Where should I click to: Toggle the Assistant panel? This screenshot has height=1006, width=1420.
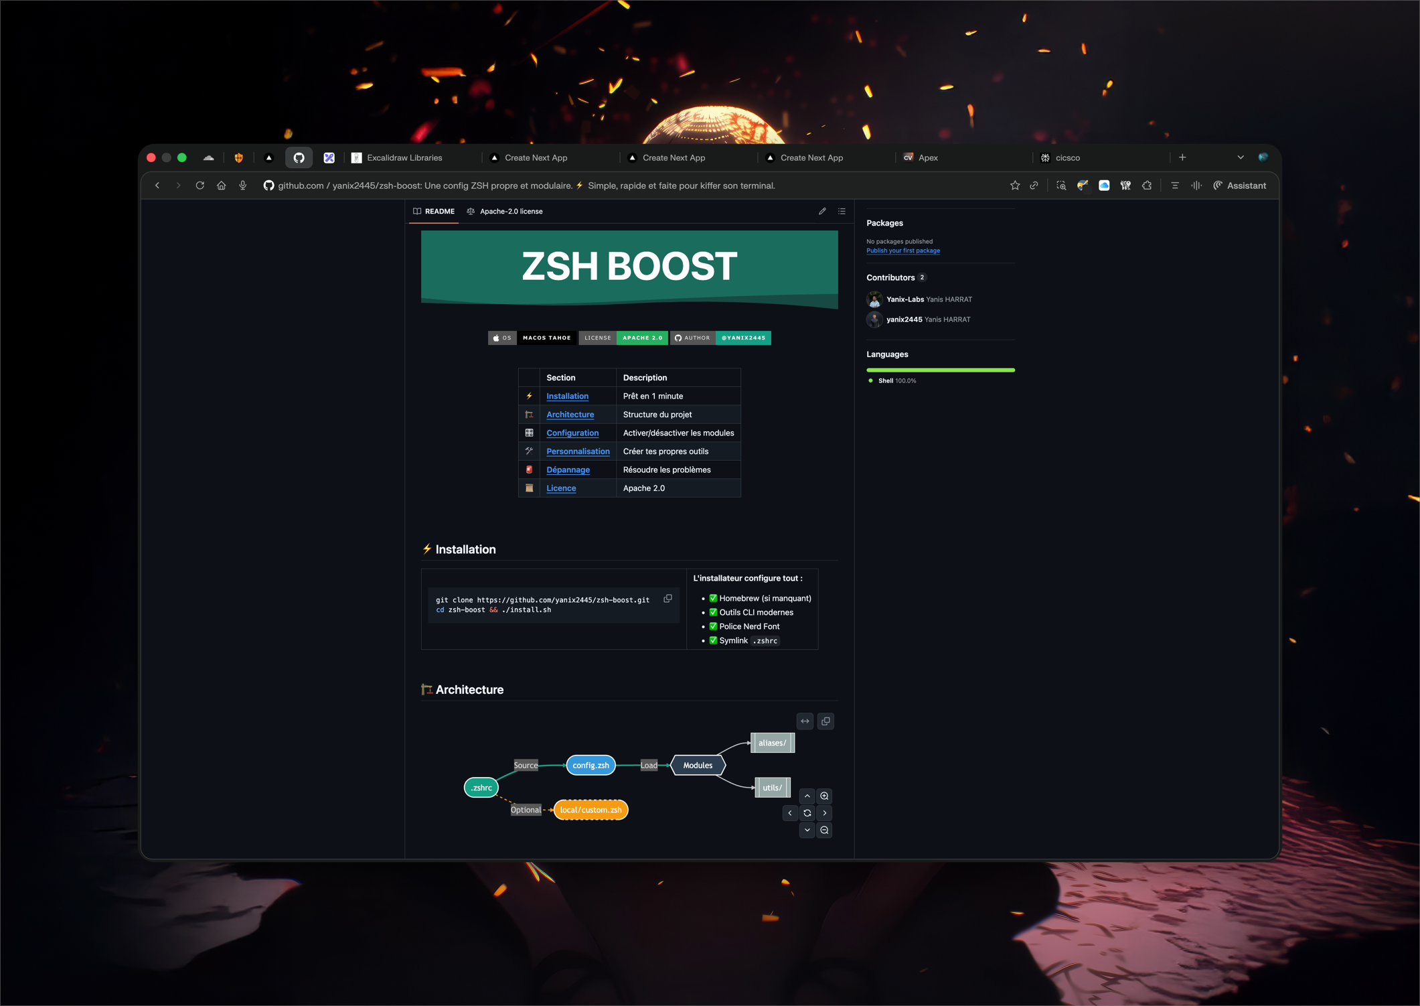[1239, 186]
